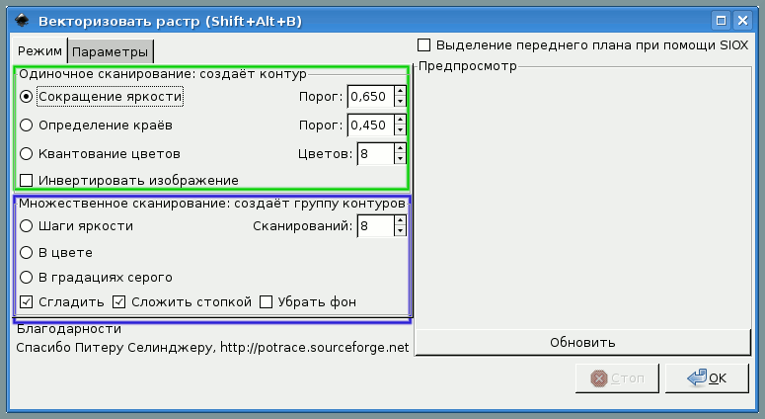Increase the brightness threshold 0,650 with up arrow
The image size is (765, 419).
coord(400,91)
